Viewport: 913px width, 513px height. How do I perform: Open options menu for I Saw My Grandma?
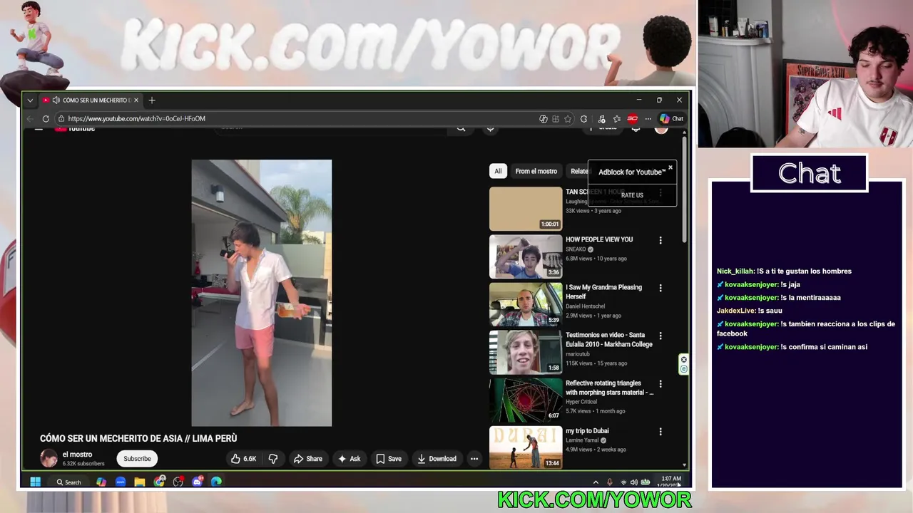pyautogui.click(x=660, y=289)
